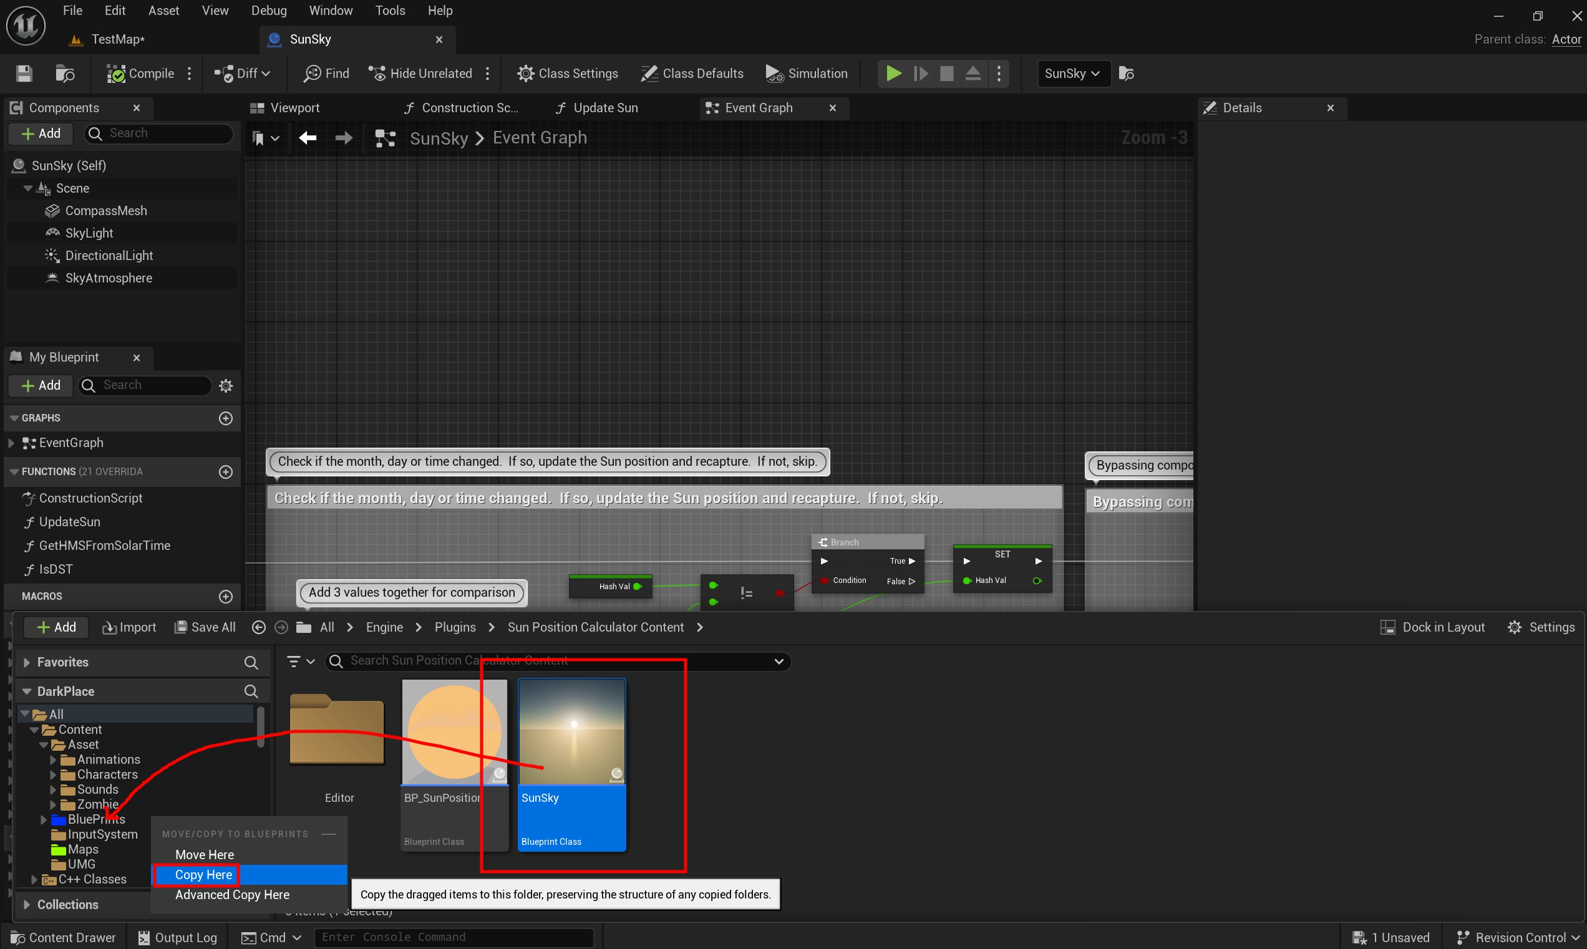Navigate back with the graph back arrow

click(x=308, y=138)
